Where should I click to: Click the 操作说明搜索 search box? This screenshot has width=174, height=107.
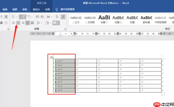tap(68, 9)
